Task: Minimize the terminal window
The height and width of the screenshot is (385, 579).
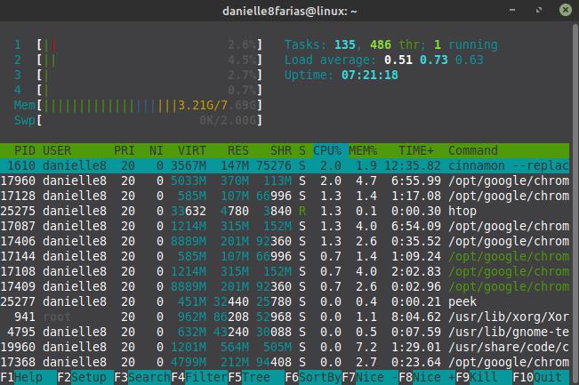Action: pos(512,11)
